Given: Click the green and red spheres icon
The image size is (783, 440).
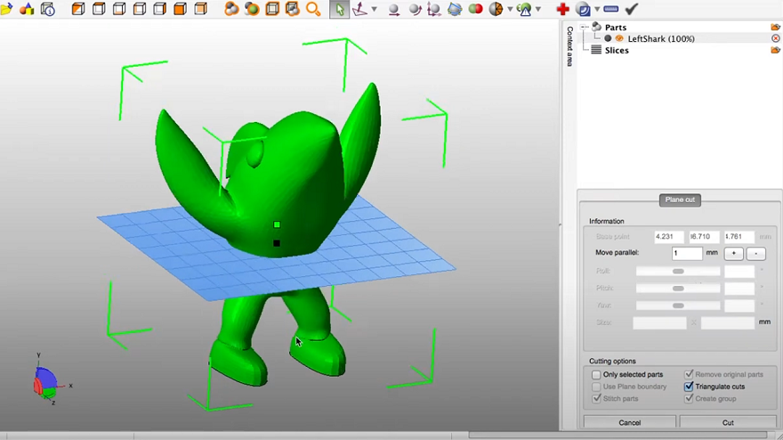Looking at the screenshot, I should [475, 9].
